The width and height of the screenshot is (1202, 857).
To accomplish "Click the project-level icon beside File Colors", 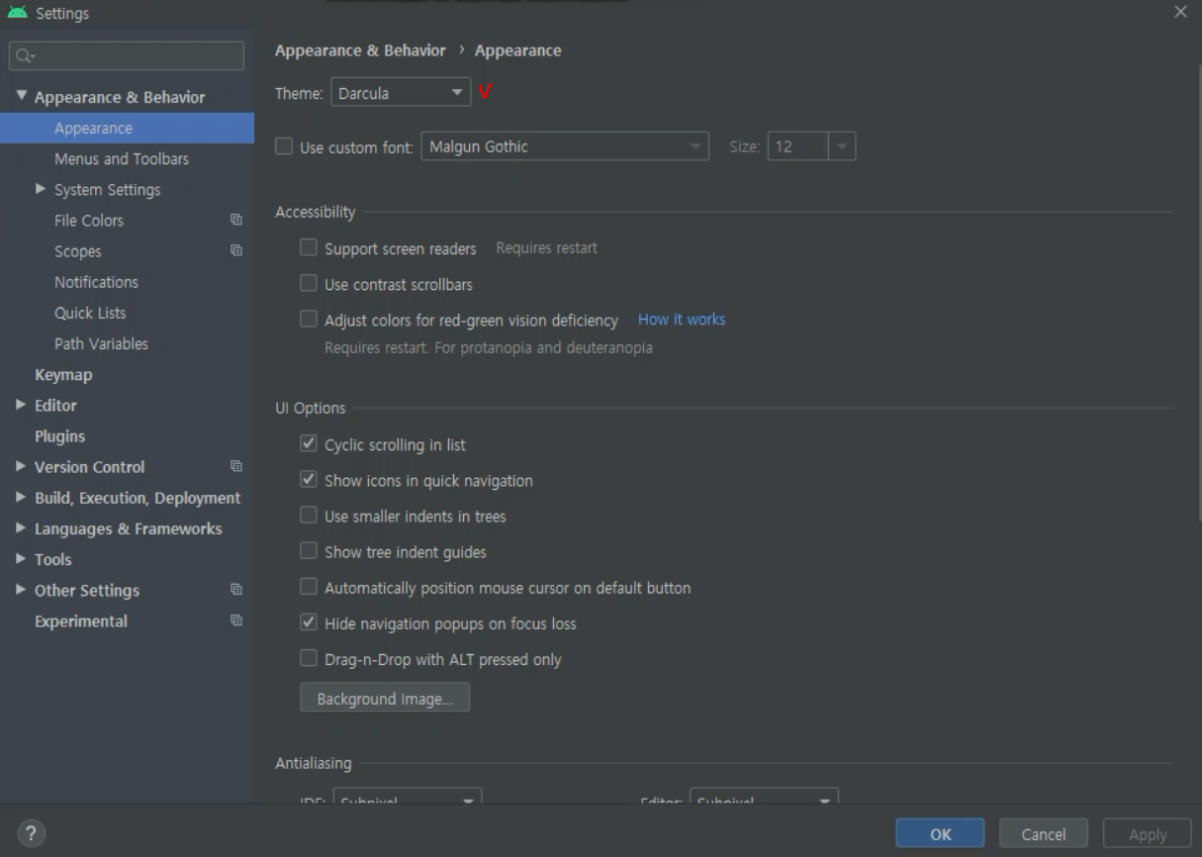I will (236, 220).
